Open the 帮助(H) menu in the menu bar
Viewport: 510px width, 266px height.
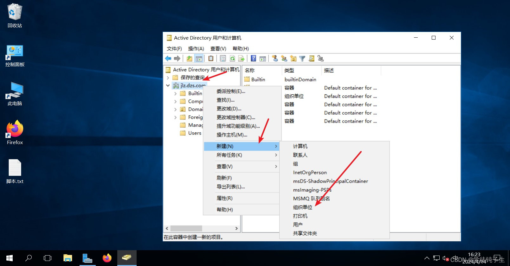pos(241,48)
